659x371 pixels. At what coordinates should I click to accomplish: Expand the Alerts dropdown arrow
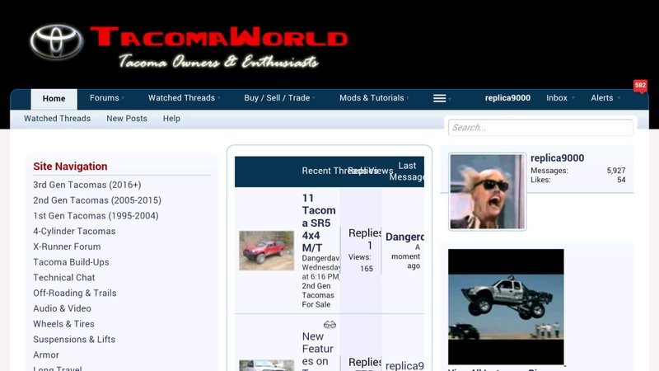(619, 98)
